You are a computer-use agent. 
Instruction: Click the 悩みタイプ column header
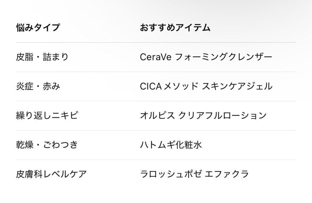(38, 28)
